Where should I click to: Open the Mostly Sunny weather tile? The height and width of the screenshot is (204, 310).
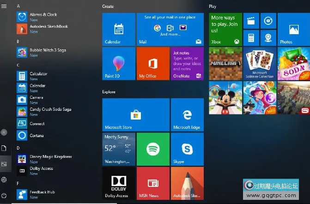119,149
